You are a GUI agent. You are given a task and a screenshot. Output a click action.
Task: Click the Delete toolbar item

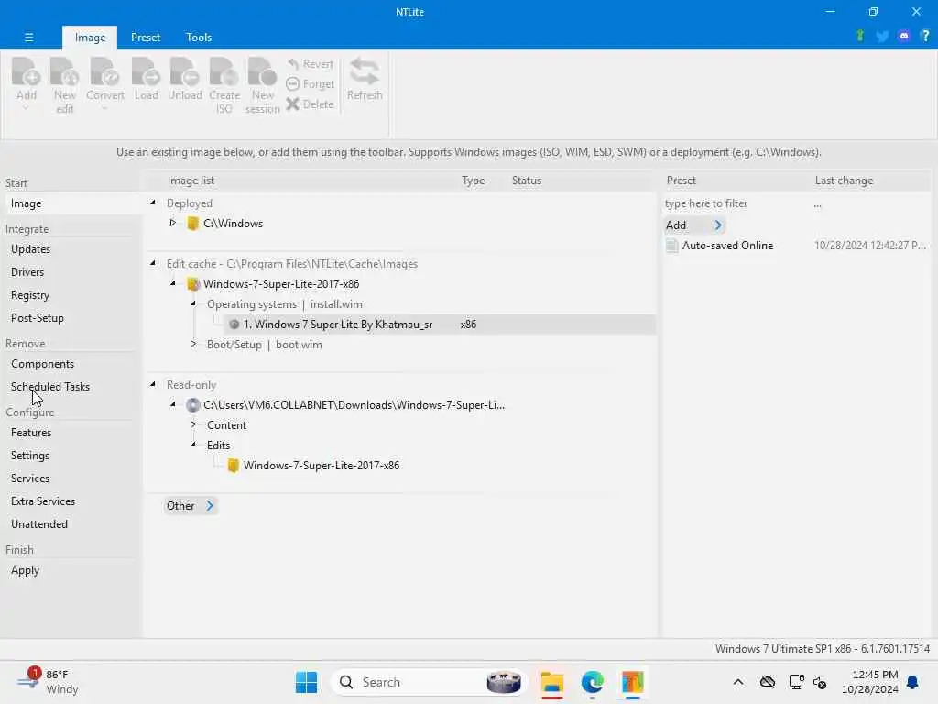tap(310, 104)
